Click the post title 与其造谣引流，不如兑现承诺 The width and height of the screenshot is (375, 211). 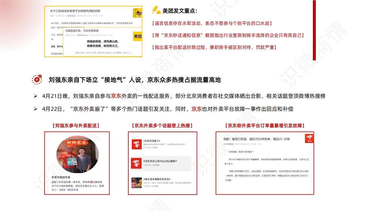82,30
